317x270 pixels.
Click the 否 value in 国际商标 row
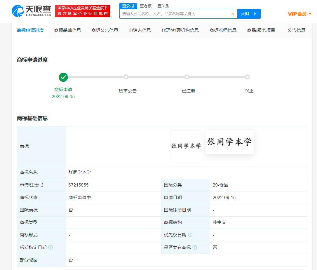71,210
